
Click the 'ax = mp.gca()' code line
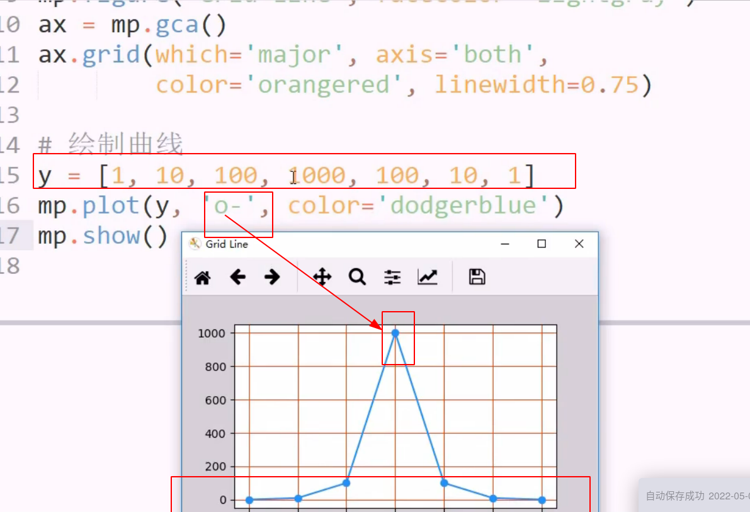132,25
